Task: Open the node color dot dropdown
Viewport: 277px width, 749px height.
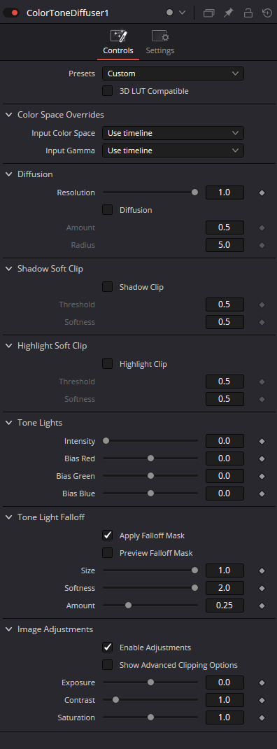Action: (x=176, y=13)
